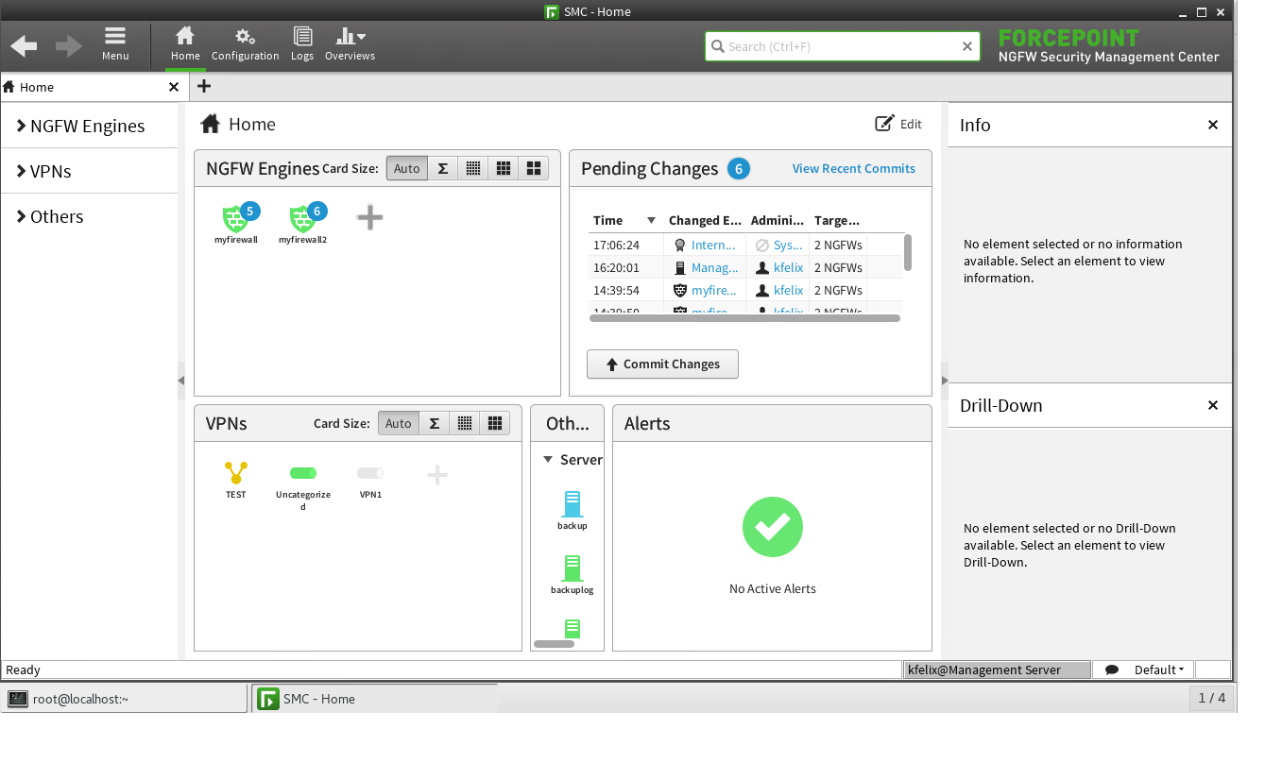This screenshot has width=1282, height=763.
Task: Open the Logs toolbar icon
Action: coord(302,42)
